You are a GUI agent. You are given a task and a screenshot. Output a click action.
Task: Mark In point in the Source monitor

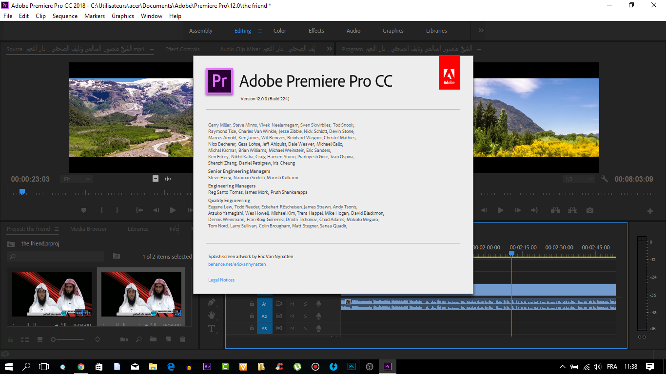click(101, 210)
